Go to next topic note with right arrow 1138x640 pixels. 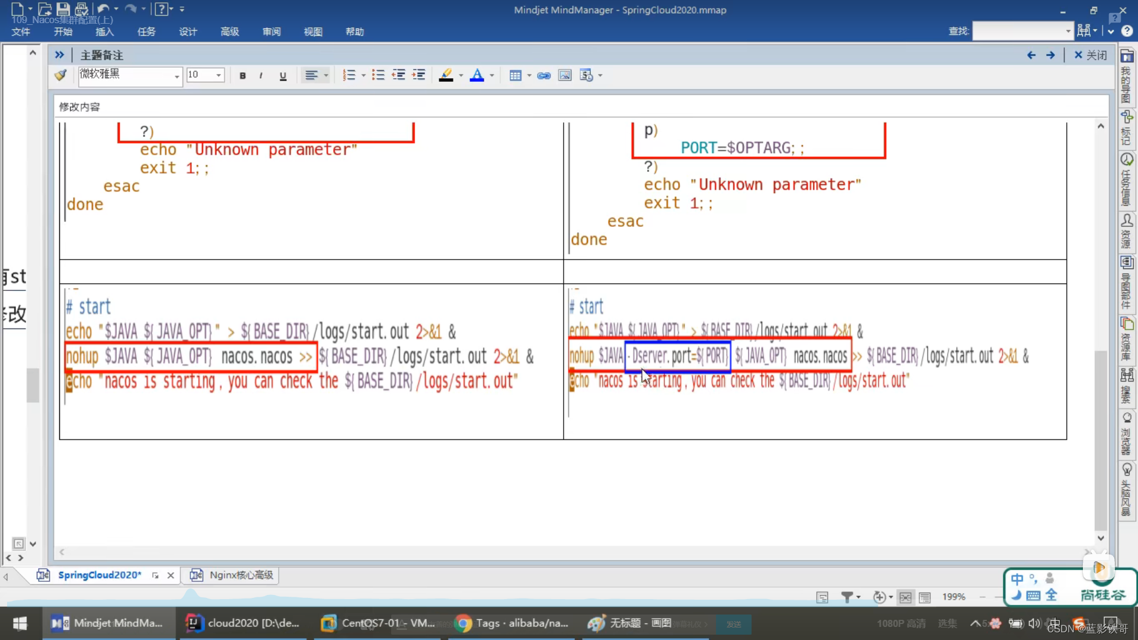pos(1050,55)
